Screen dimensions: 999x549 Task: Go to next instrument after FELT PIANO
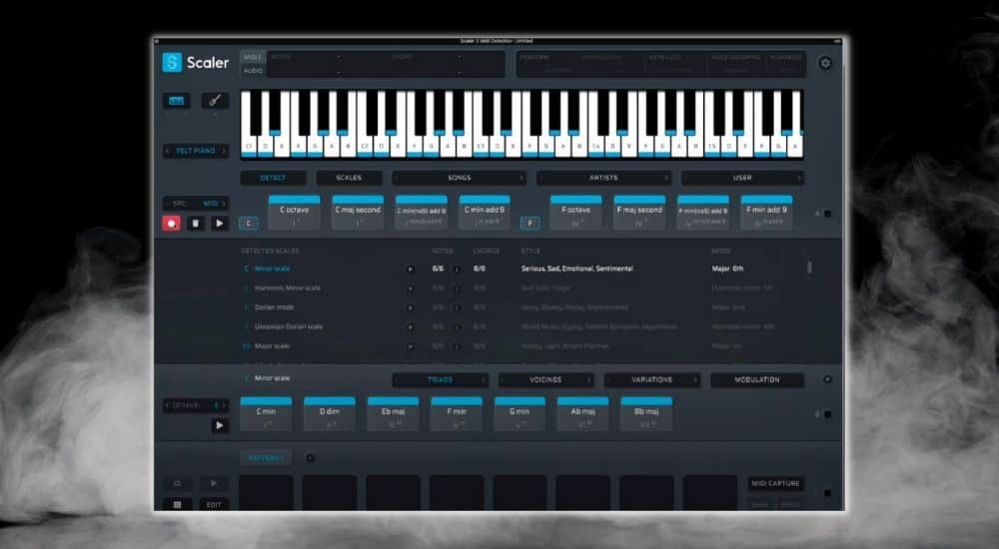click(224, 151)
